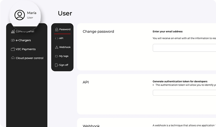Screen dimensions: 216x127
Task: Open the My tags tab label
Action: coord(64,56)
